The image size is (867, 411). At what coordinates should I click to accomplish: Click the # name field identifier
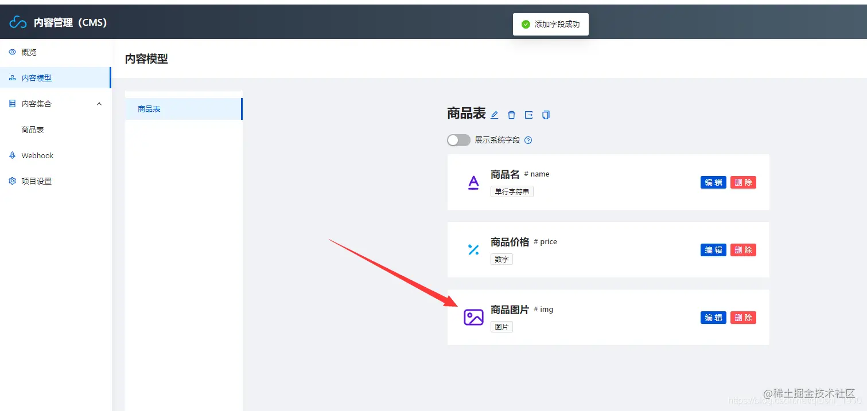(536, 174)
